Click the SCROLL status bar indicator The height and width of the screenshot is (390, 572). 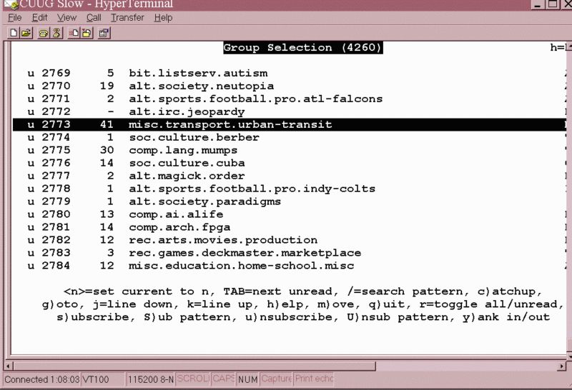[193, 379]
